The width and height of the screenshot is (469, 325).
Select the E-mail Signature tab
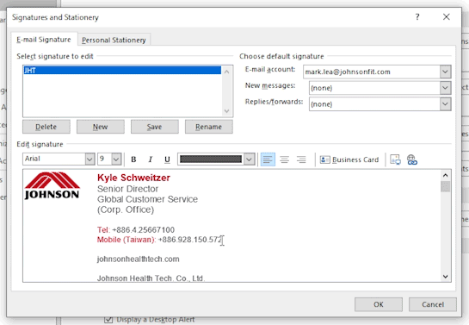click(44, 40)
